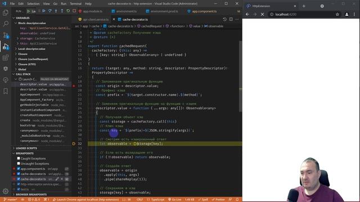Open the Explorer view in activity bar
The image size is (360, 202).
click(x=6, y=12)
